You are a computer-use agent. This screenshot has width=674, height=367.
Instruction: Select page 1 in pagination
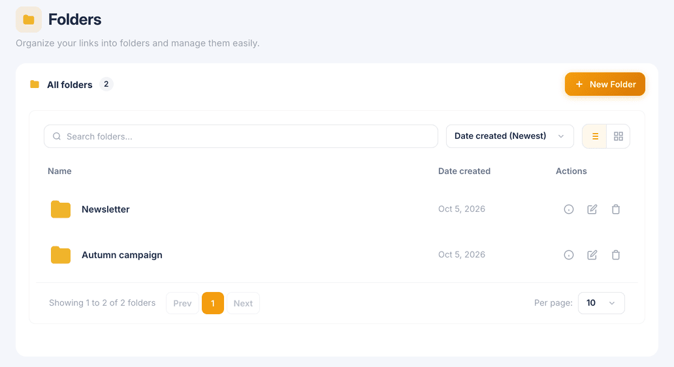[213, 303]
